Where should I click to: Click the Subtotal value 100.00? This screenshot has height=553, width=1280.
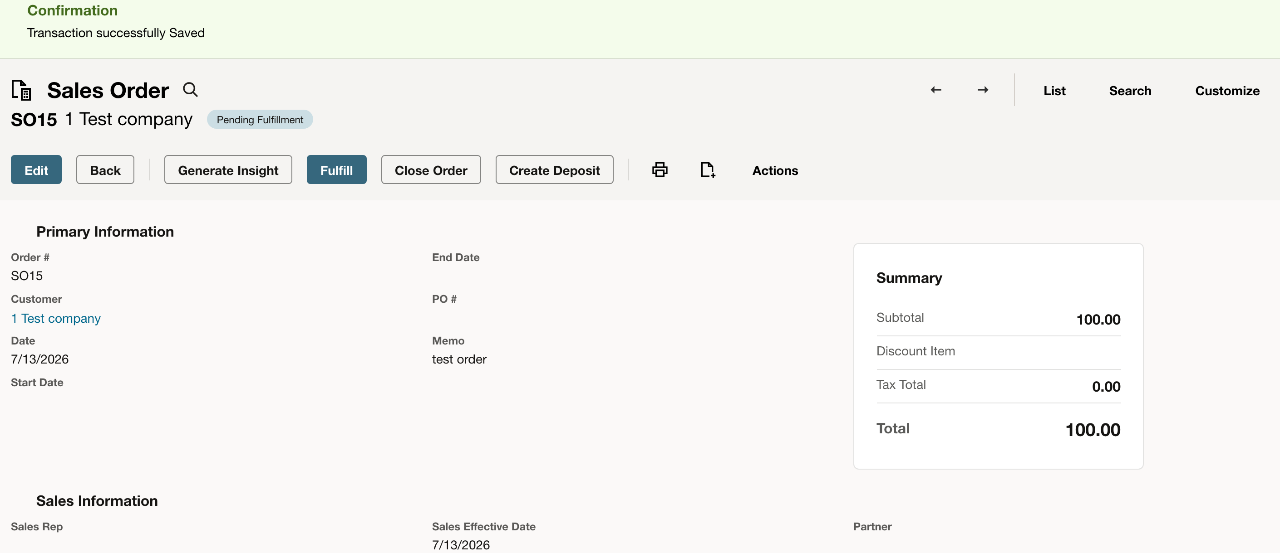coord(1098,319)
